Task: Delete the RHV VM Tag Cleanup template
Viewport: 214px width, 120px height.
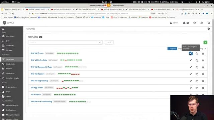Action: pos(203,81)
